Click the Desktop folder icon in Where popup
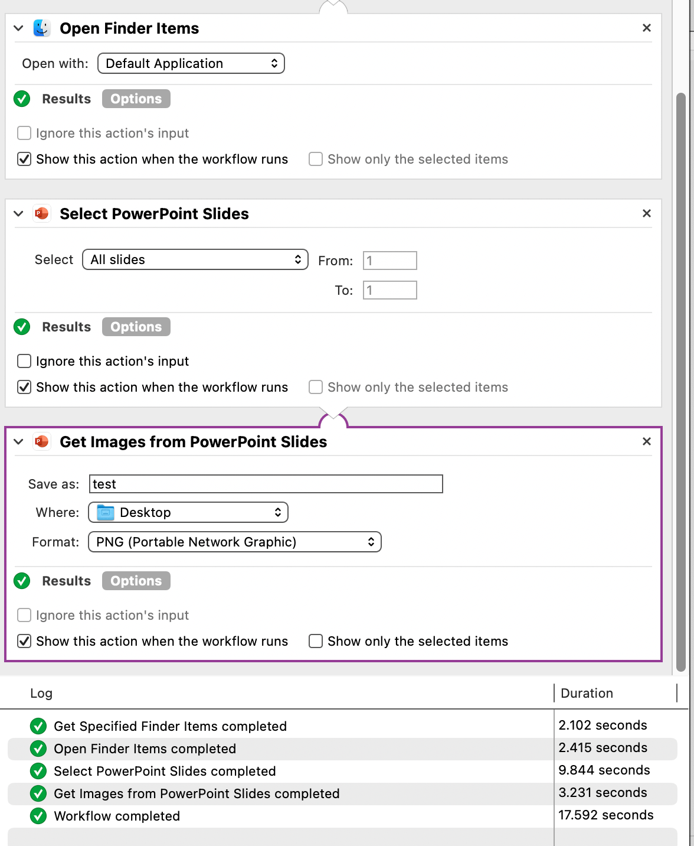The width and height of the screenshot is (694, 846). click(106, 512)
